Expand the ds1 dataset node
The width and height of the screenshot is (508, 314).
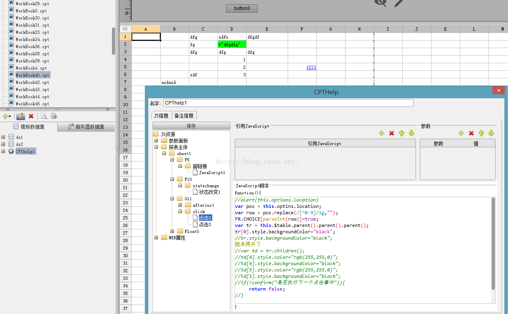click(x=3, y=137)
